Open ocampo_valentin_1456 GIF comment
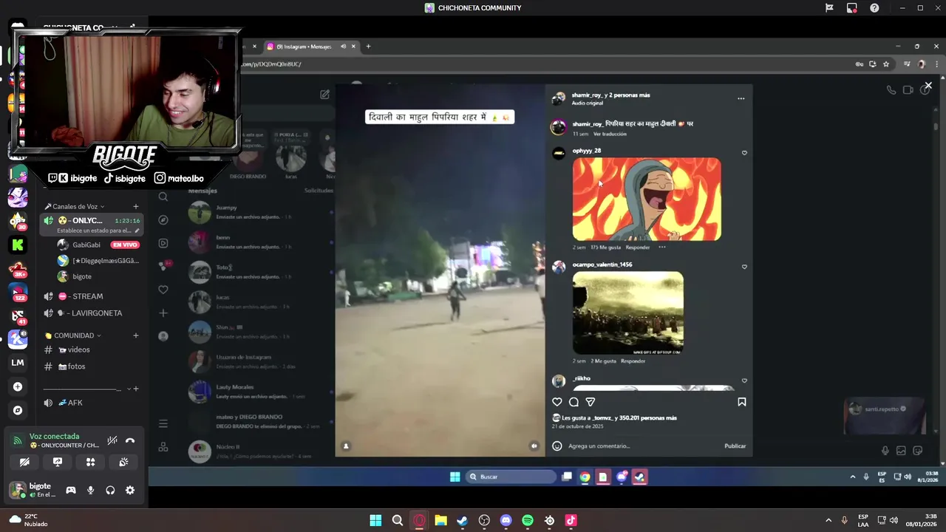This screenshot has width=946, height=532. 627,313
